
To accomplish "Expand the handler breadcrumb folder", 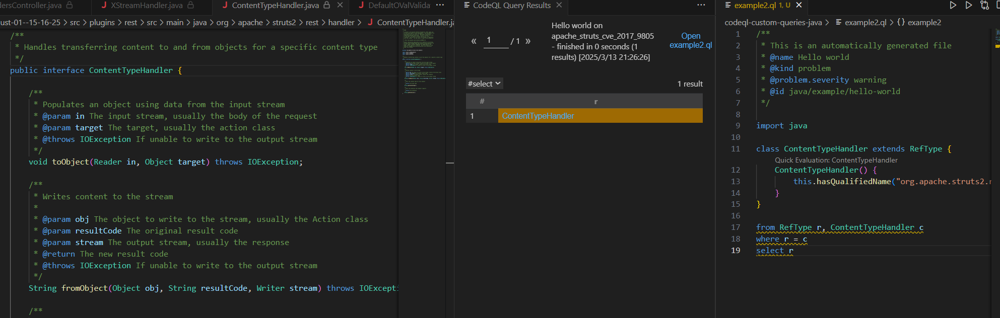I will click(341, 23).
